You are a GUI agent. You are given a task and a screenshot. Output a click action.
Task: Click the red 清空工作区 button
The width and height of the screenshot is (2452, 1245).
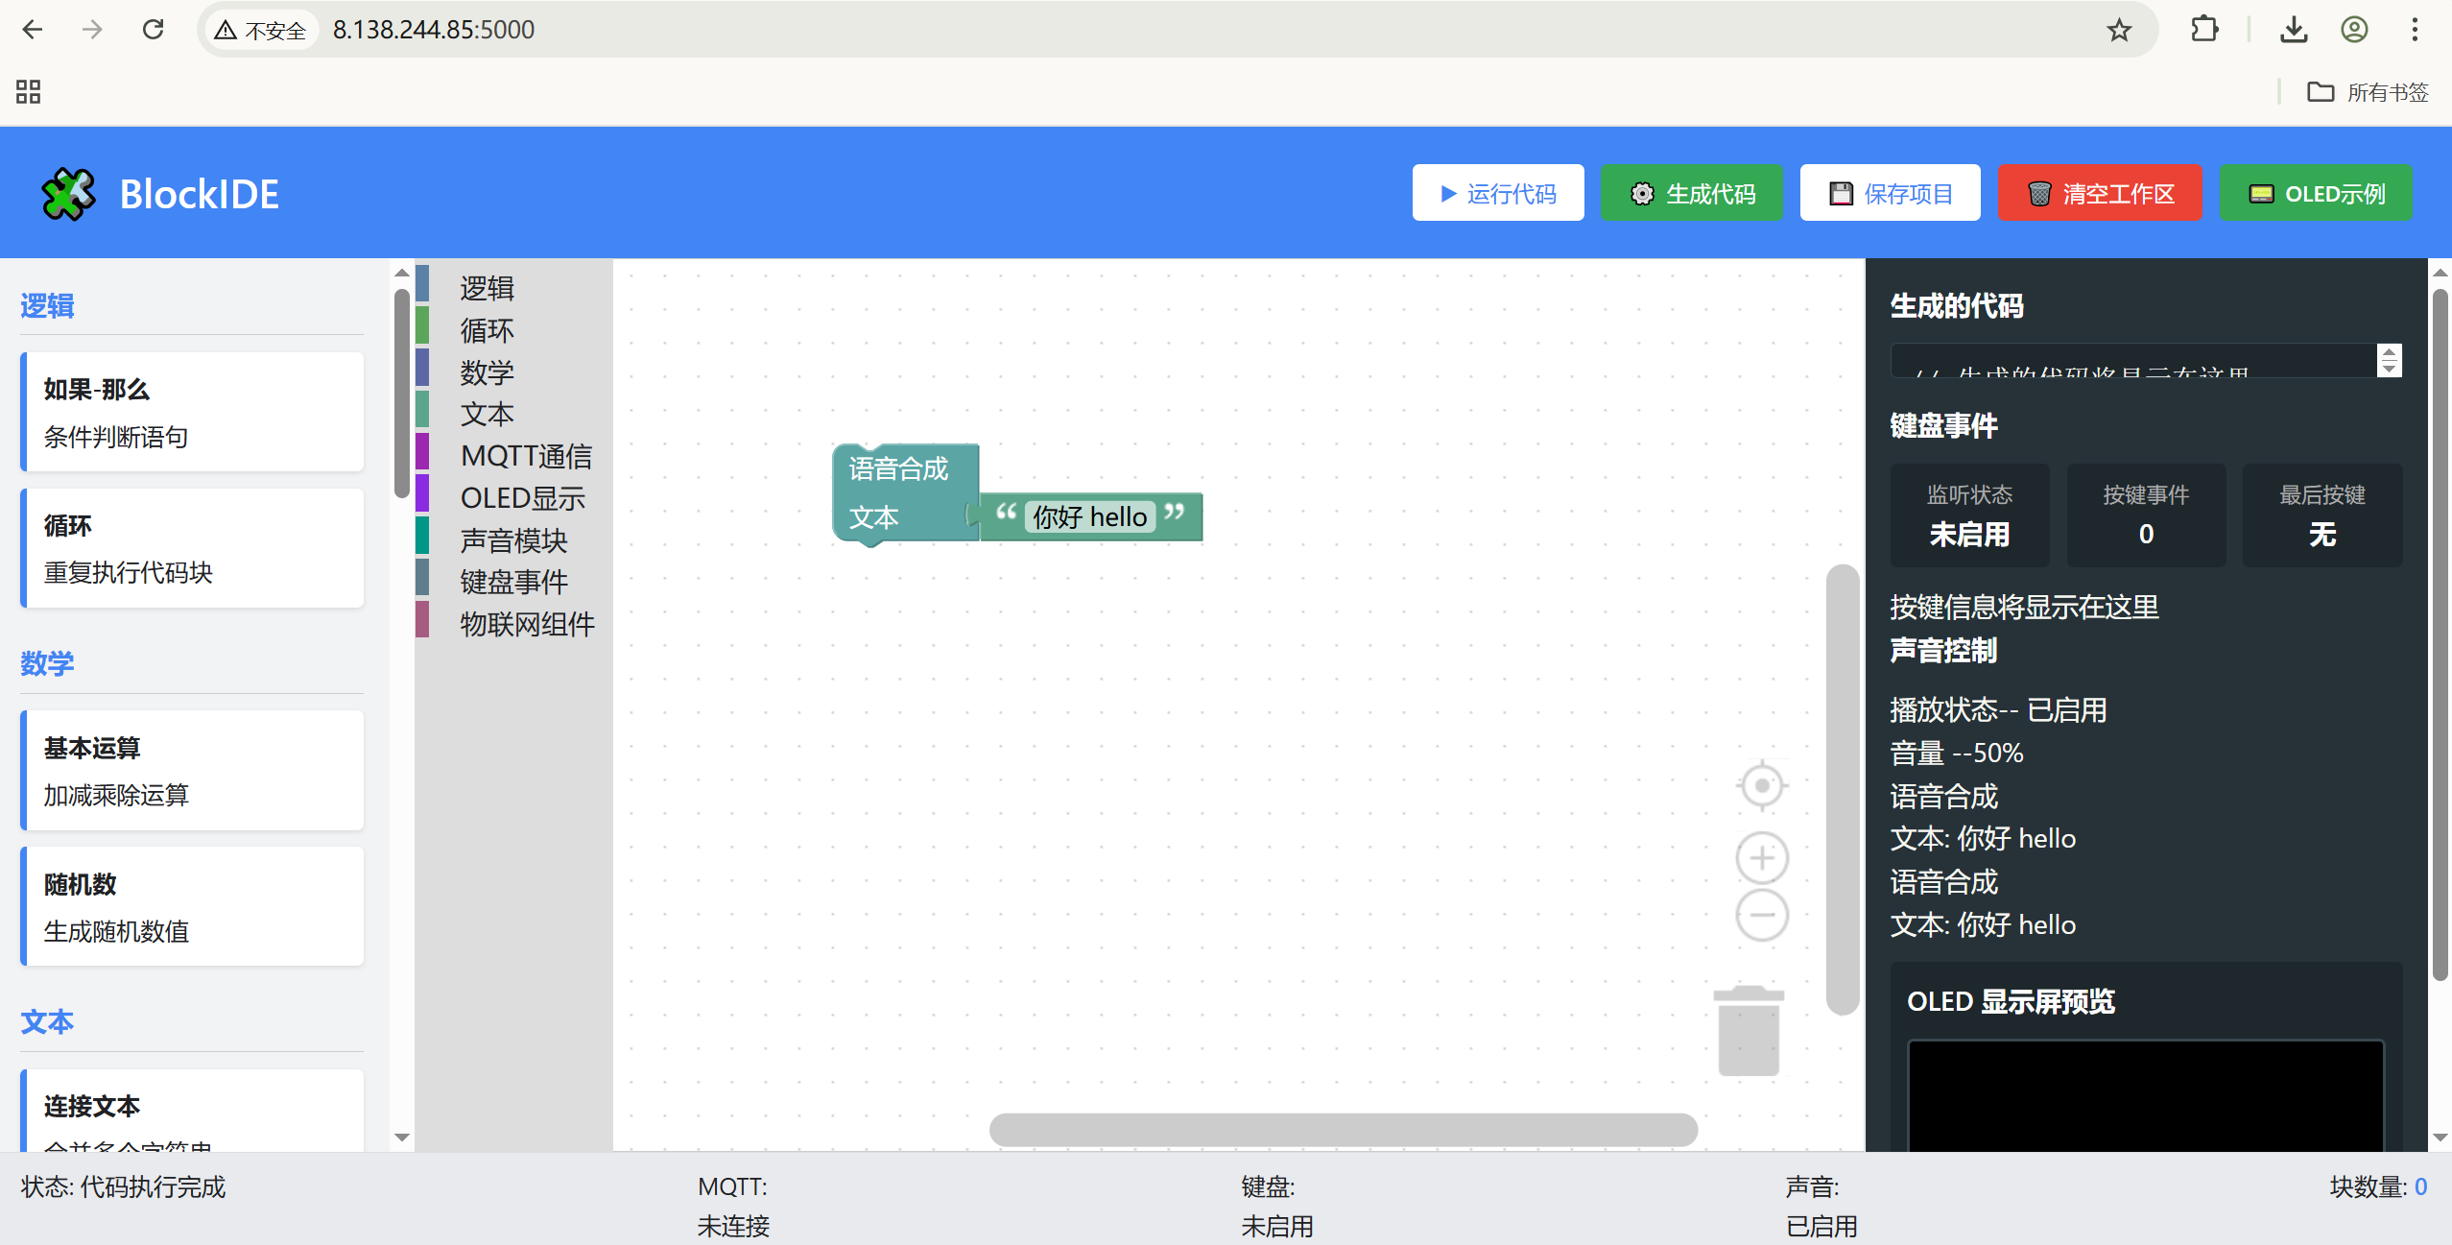2100,193
